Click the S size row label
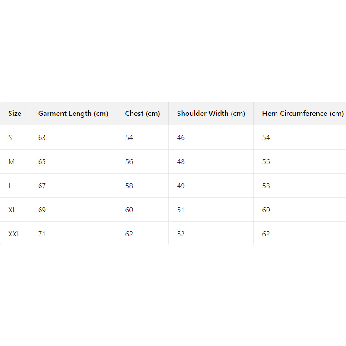The height and width of the screenshot is (346, 346). [x=10, y=138]
